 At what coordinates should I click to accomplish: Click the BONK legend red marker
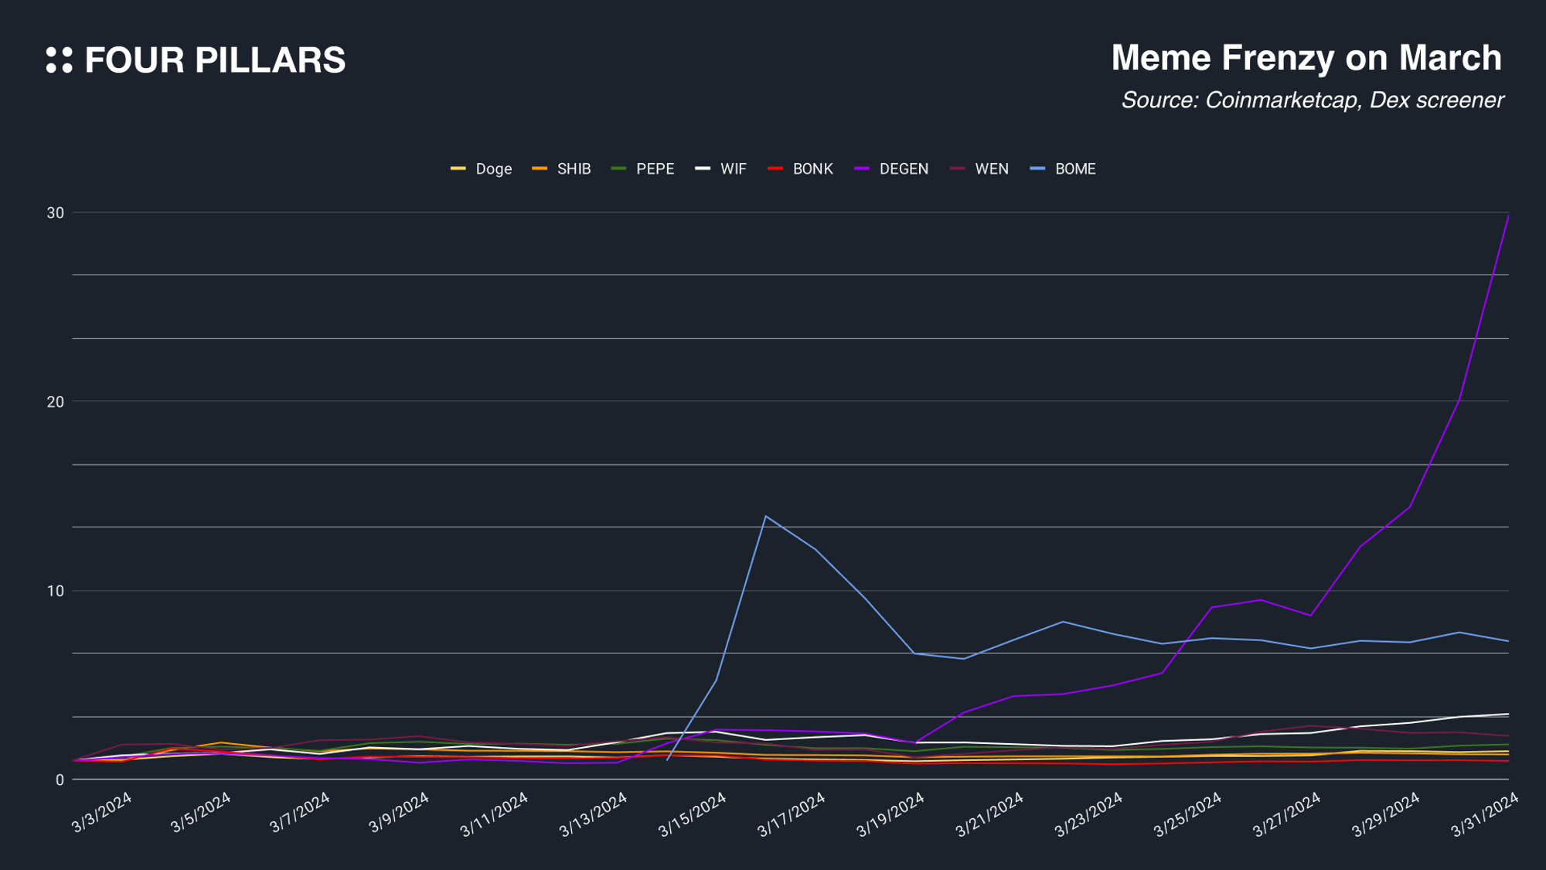point(775,169)
